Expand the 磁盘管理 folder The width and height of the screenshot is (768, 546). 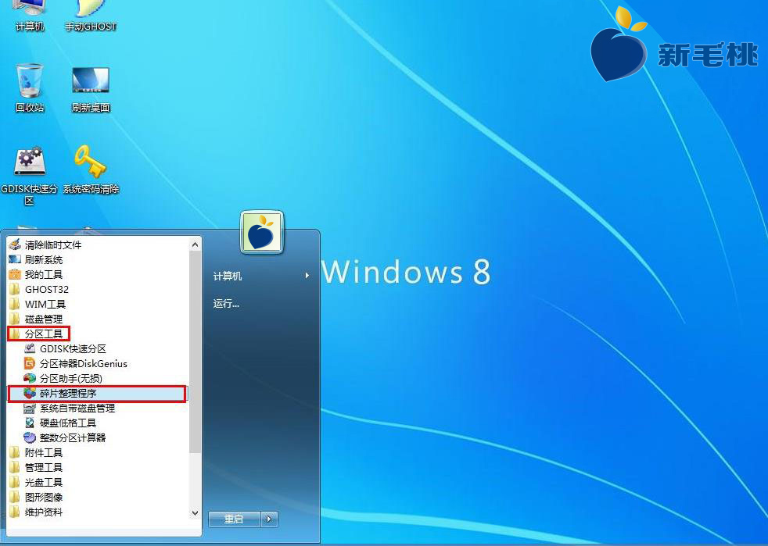98,319
